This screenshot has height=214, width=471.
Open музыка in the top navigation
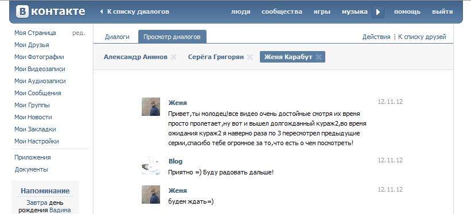[355, 11]
